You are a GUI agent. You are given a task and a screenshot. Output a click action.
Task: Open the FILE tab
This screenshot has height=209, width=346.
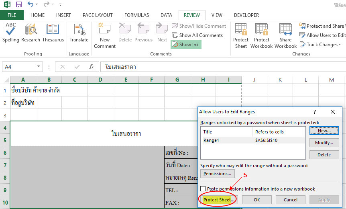point(12,15)
